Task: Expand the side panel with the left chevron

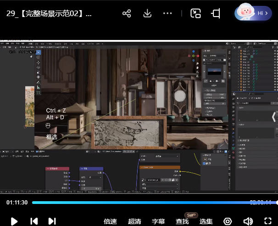Action: (x=274, y=116)
